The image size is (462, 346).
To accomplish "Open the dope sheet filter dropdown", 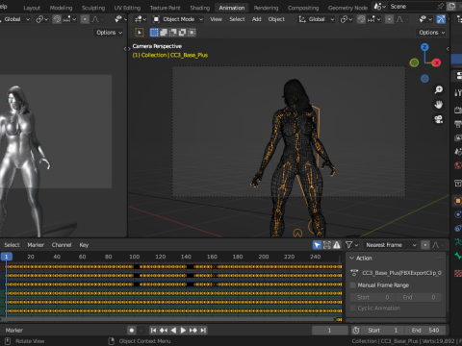I will tap(352, 245).
